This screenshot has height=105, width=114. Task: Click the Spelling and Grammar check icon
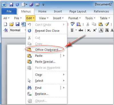tap(73, 24)
